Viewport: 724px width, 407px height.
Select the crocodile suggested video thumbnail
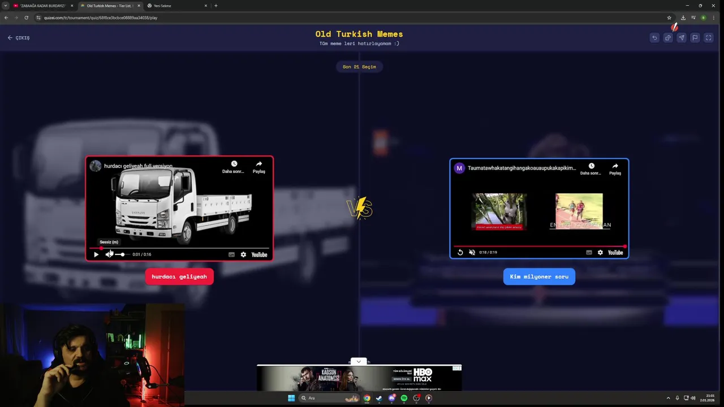(x=499, y=211)
